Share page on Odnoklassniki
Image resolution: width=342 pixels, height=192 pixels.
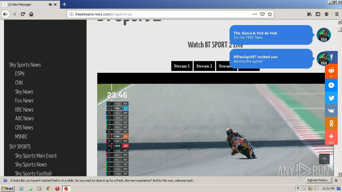coord(331,123)
